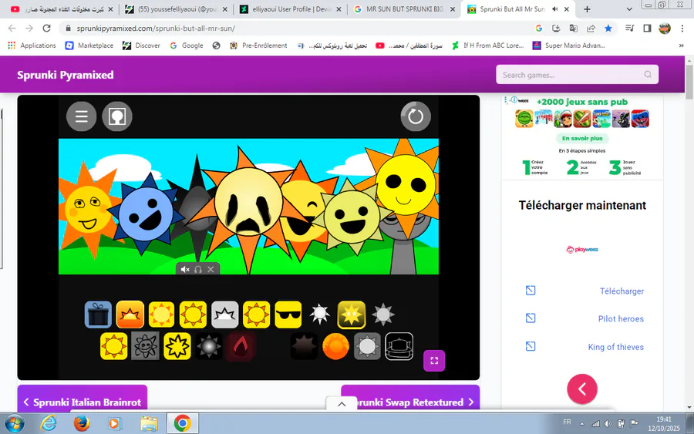Toggle the system volume icon in the tray
The width and height of the screenshot is (694, 434).
608,423
